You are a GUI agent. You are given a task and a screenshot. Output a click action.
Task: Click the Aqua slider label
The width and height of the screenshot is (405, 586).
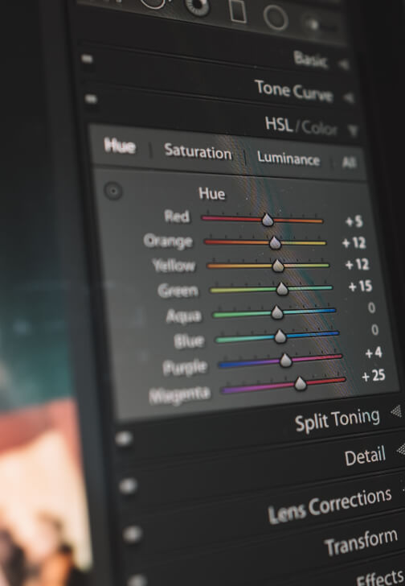(x=183, y=316)
